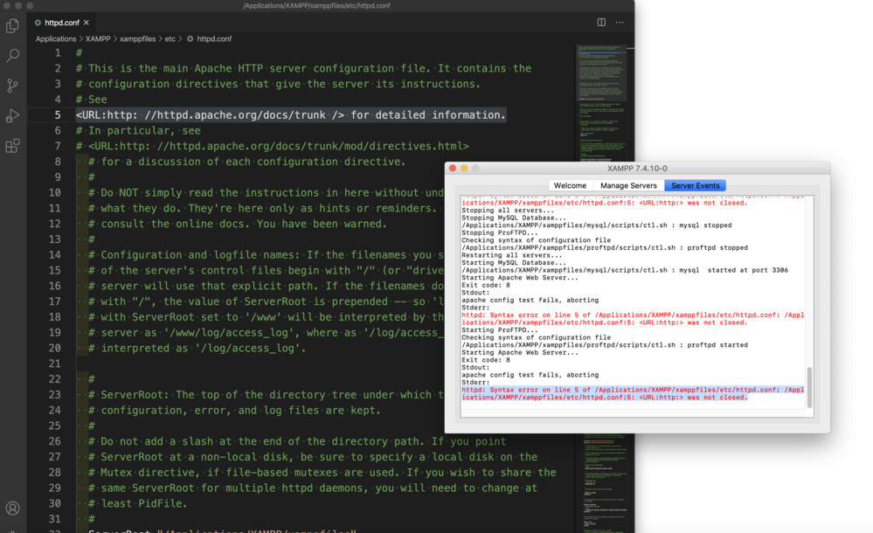Click xamppfiles in the breadcrumb path
The image size is (873, 533).
click(x=137, y=39)
